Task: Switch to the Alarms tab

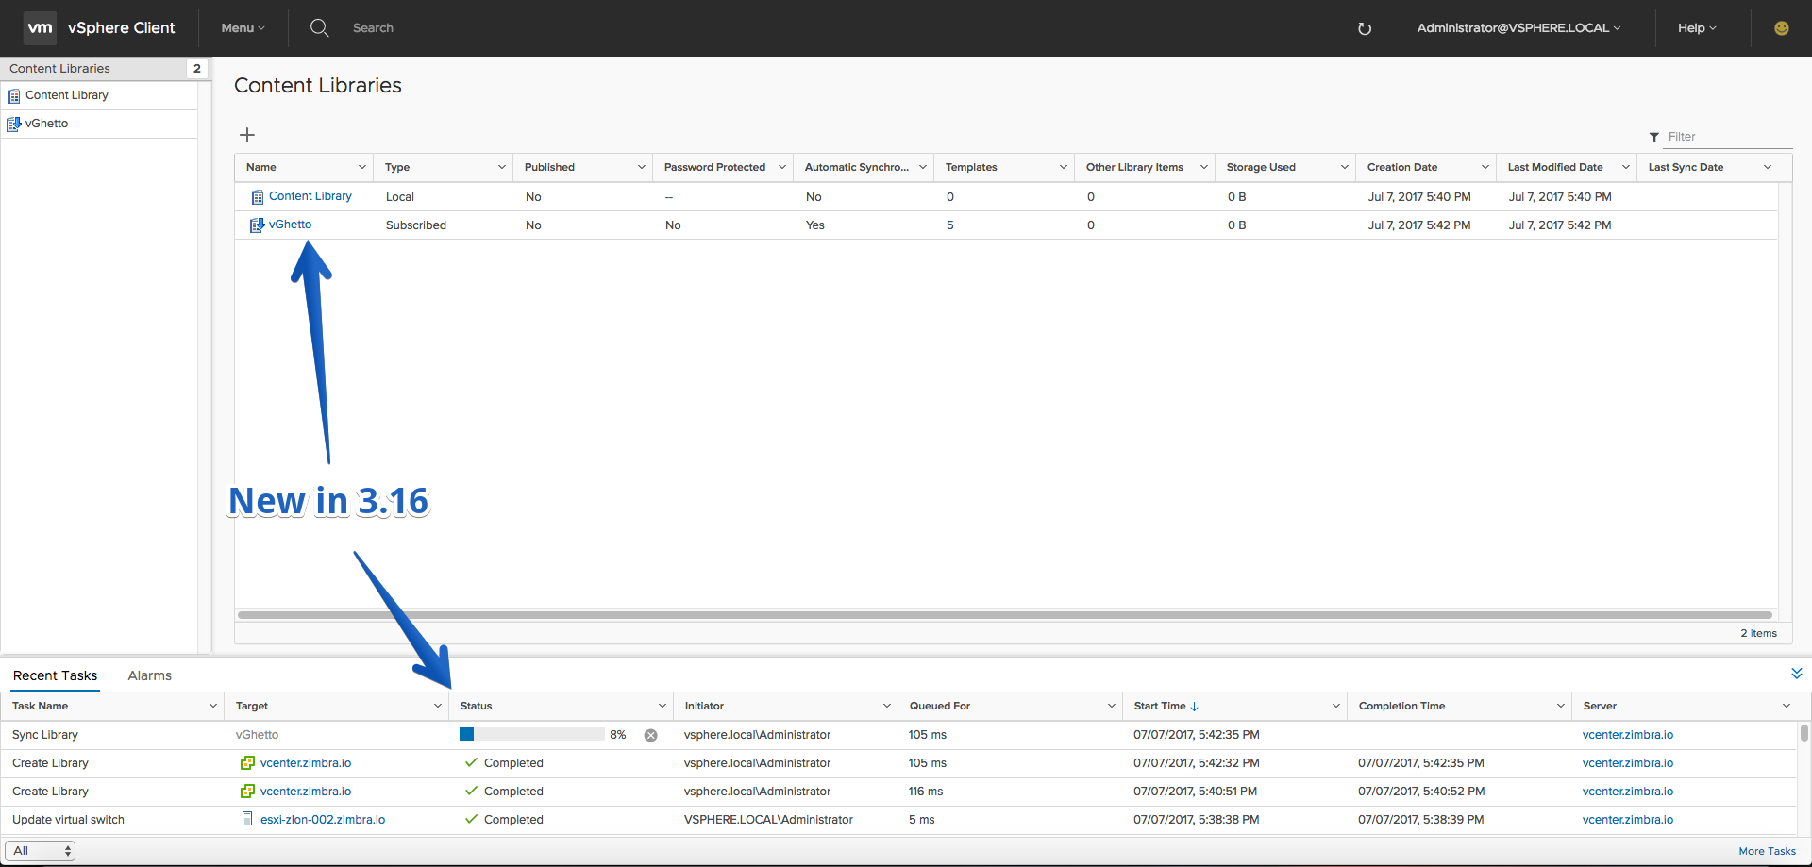Action: (150, 675)
